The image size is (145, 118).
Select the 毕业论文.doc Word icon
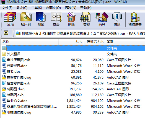(x=4, y=101)
